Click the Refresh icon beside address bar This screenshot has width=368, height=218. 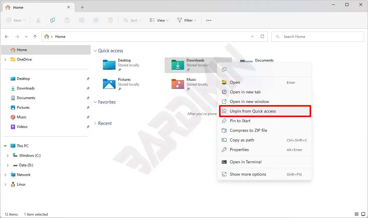tap(262, 36)
